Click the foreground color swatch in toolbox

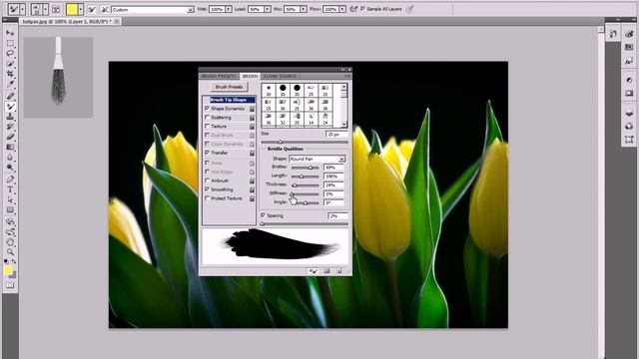coord(8,270)
